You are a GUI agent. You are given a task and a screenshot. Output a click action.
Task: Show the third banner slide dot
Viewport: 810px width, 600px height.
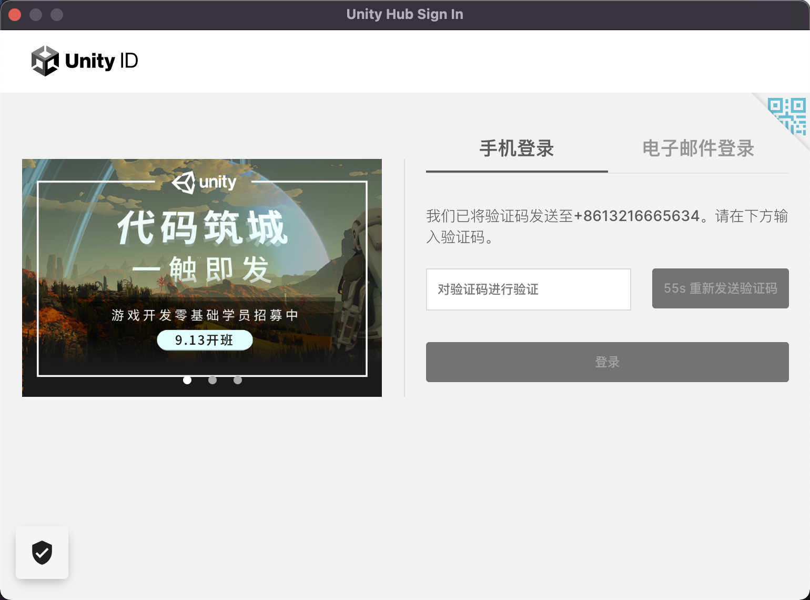point(238,380)
